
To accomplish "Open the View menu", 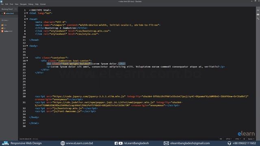I will click(17, 4).
